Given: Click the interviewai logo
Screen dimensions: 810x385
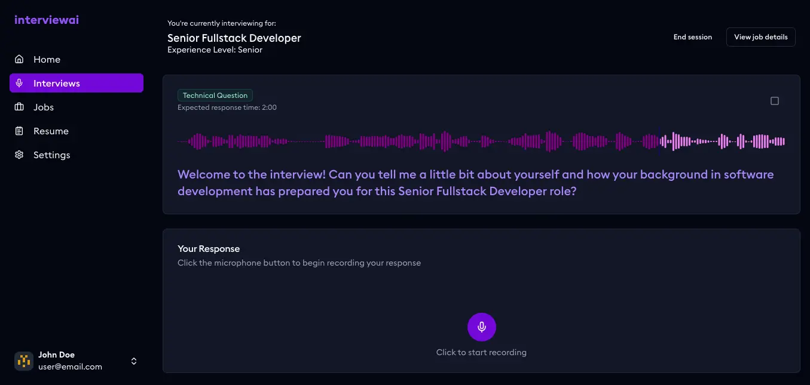Looking at the screenshot, I should click(x=46, y=20).
